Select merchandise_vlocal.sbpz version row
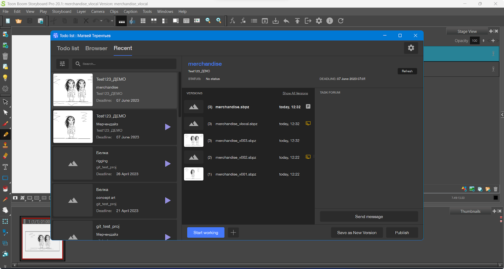 pyautogui.click(x=248, y=124)
